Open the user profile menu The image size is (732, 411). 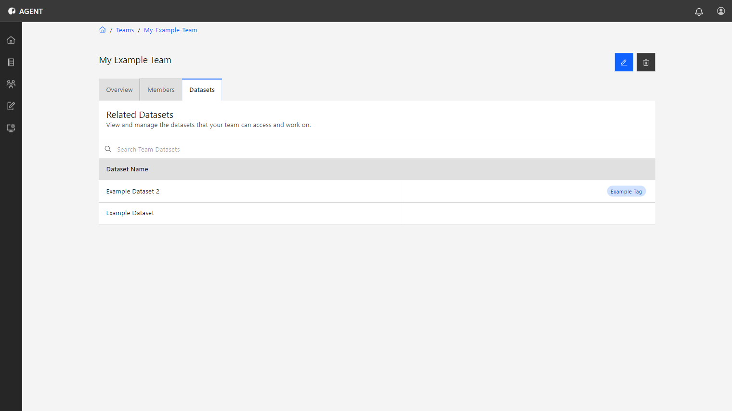[721, 11]
